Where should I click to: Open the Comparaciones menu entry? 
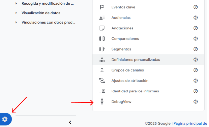[148, 39]
